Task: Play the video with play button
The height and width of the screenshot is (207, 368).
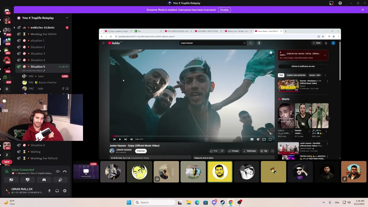Action: 120,139
